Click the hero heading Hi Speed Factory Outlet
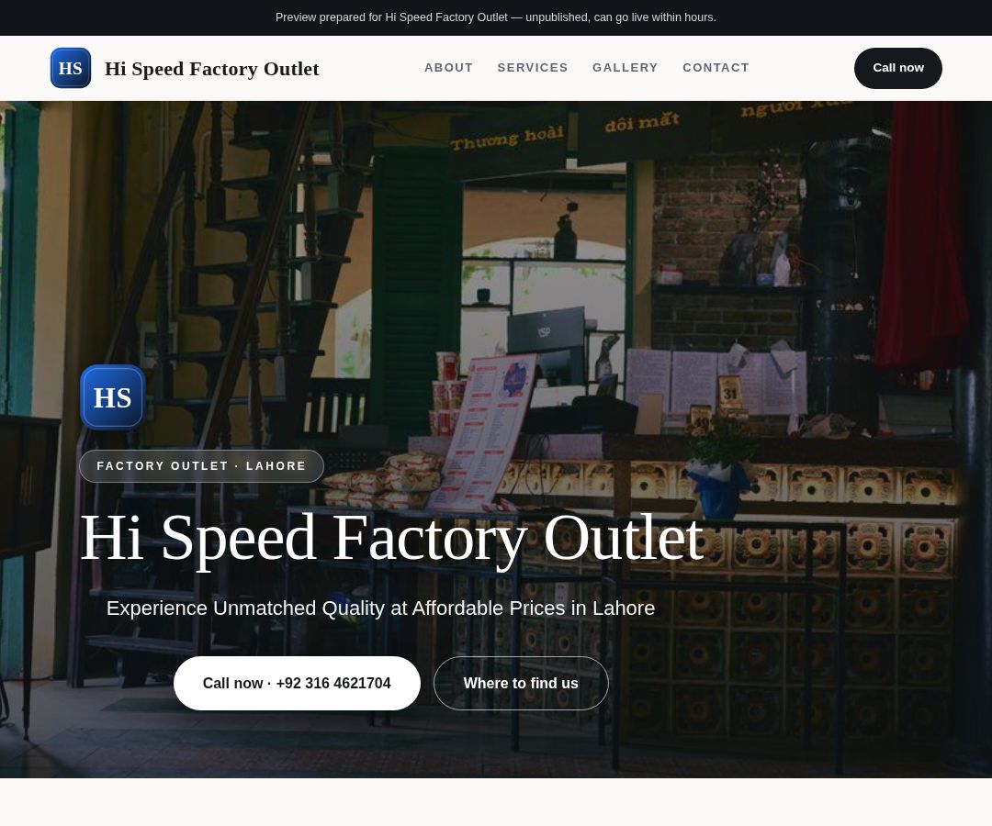 [x=391, y=539]
